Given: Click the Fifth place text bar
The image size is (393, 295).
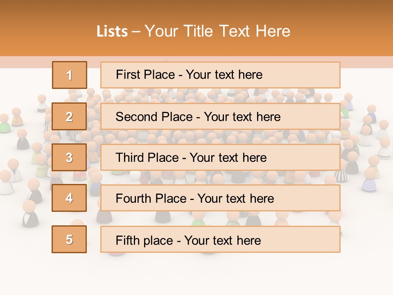Looking at the screenshot, I should [220, 239].
